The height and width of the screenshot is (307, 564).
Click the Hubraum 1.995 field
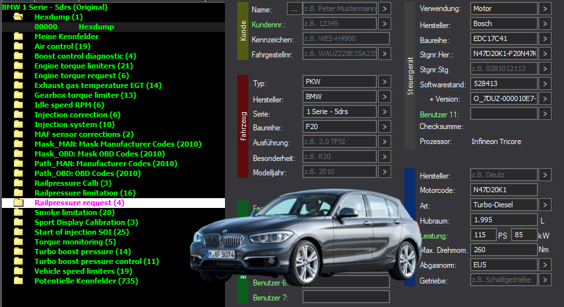tap(503, 220)
